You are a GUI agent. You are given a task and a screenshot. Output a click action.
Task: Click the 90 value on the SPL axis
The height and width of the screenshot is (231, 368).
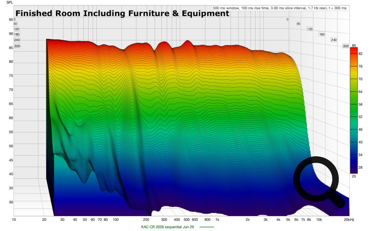point(11,34)
